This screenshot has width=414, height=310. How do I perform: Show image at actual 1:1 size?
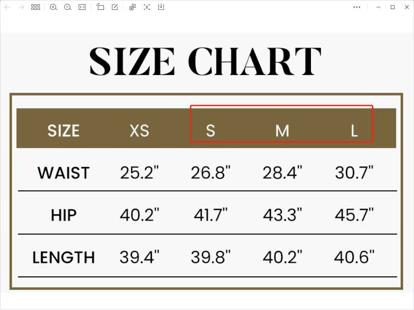pos(82,7)
